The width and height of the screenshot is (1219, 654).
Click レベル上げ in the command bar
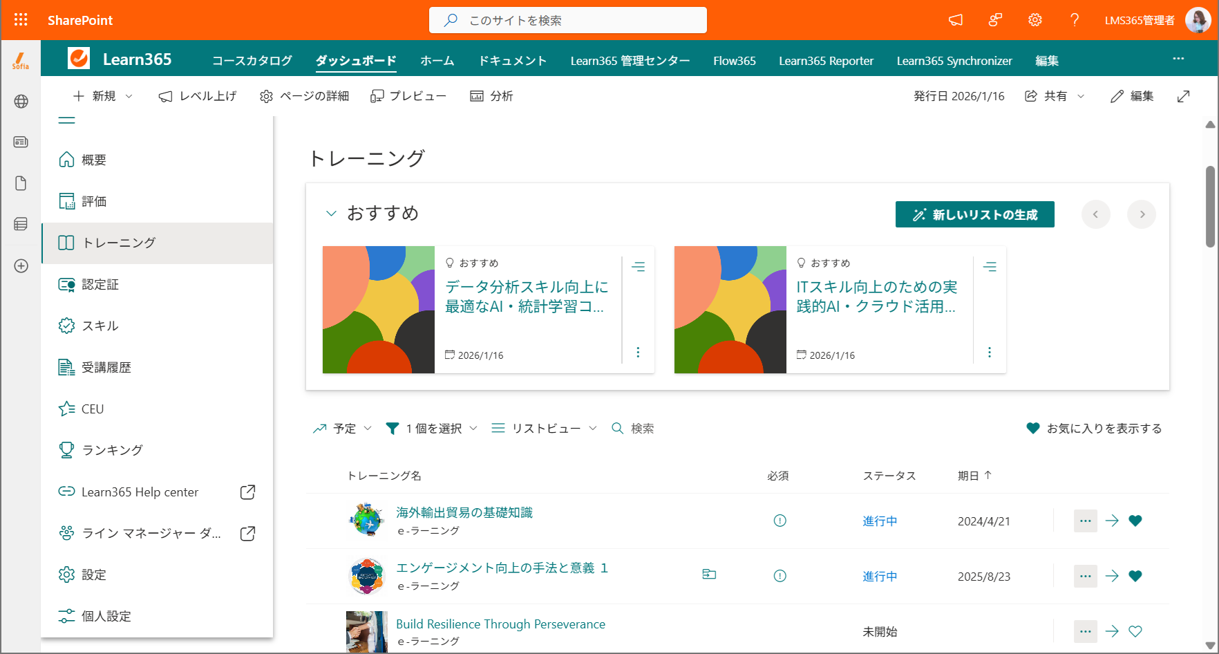click(x=198, y=96)
